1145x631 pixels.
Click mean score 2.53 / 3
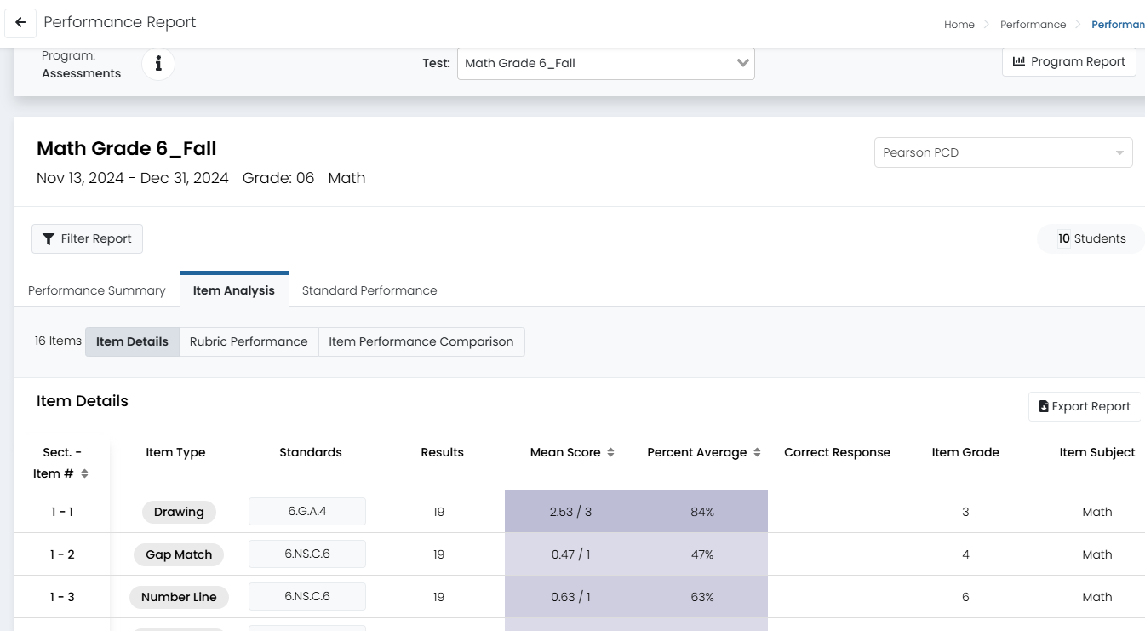click(x=570, y=512)
